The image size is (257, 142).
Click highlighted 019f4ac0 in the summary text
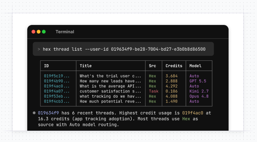tap(193, 113)
